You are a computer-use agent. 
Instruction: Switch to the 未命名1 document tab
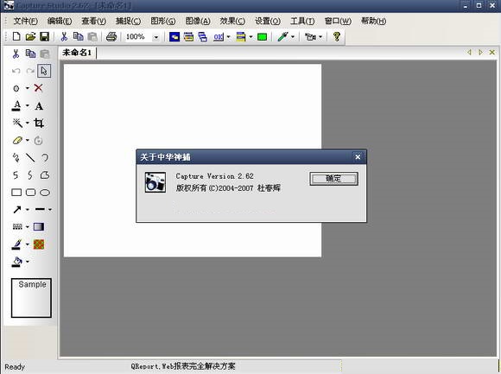77,53
